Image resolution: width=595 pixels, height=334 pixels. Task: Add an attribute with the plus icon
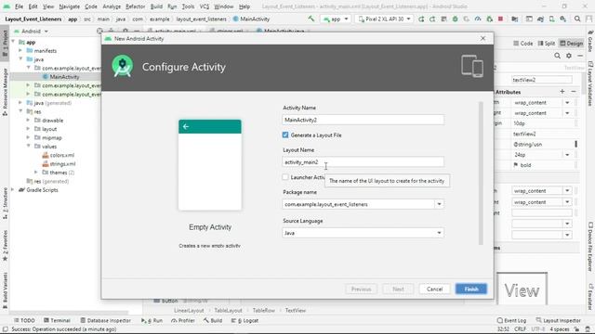[562, 92]
